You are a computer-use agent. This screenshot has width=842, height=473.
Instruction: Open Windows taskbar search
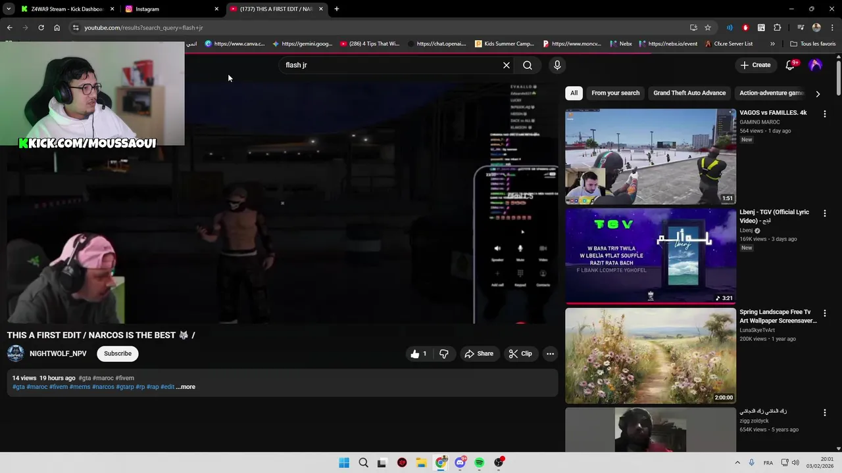click(363, 463)
